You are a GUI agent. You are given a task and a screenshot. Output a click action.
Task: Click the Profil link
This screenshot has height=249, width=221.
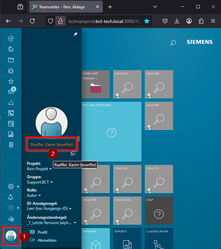click(x=43, y=232)
